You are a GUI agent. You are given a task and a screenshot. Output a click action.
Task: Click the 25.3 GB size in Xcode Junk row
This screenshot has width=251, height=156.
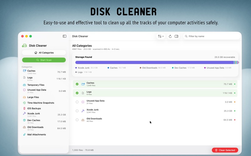coord(228,111)
